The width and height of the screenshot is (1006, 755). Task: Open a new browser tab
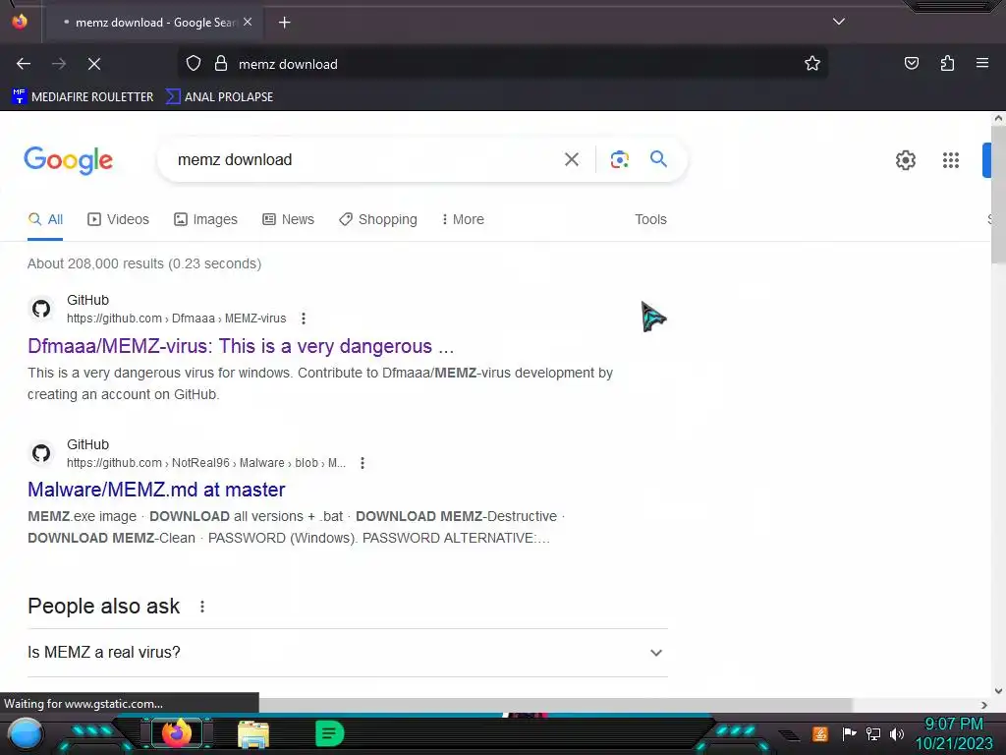[x=284, y=23]
